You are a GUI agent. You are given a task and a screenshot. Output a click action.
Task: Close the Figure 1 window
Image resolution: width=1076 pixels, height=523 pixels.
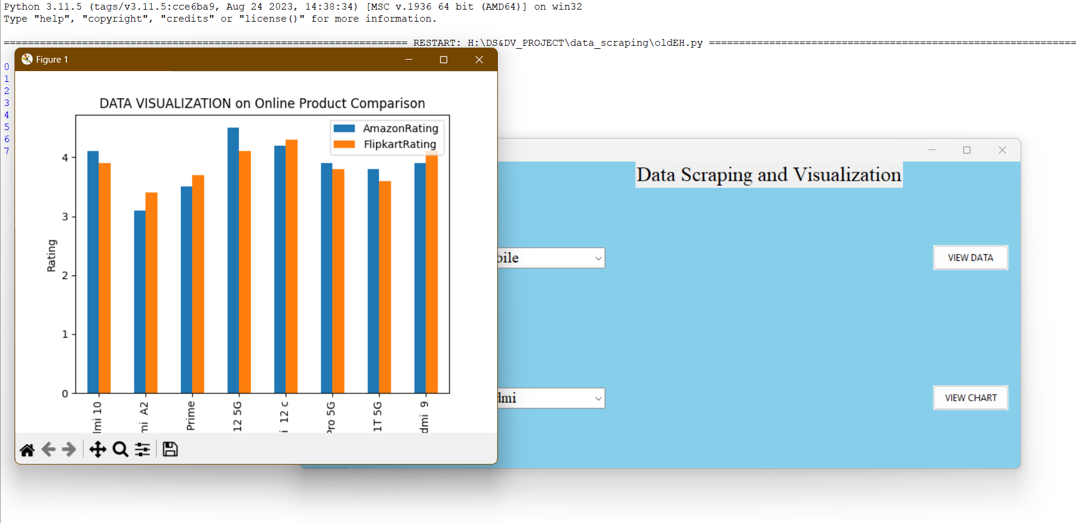[x=479, y=60]
